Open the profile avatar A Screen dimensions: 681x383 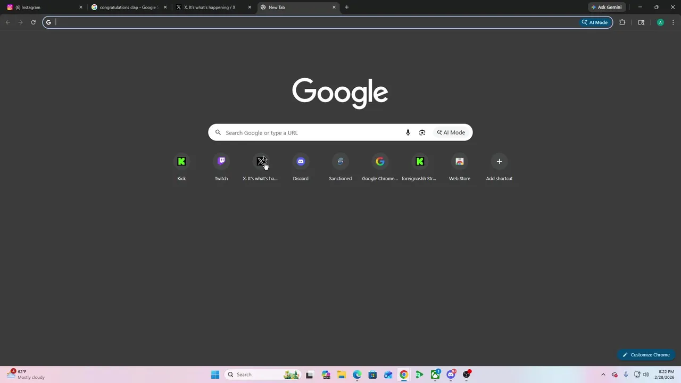tap(660, 22)
